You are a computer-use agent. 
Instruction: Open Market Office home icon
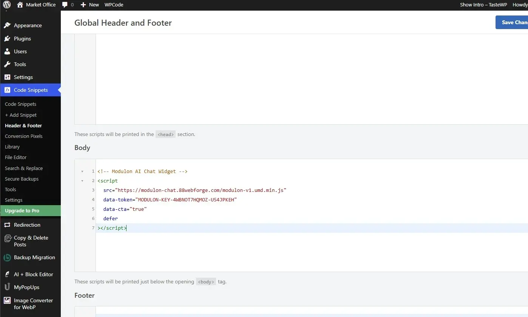tap(20, 5)
